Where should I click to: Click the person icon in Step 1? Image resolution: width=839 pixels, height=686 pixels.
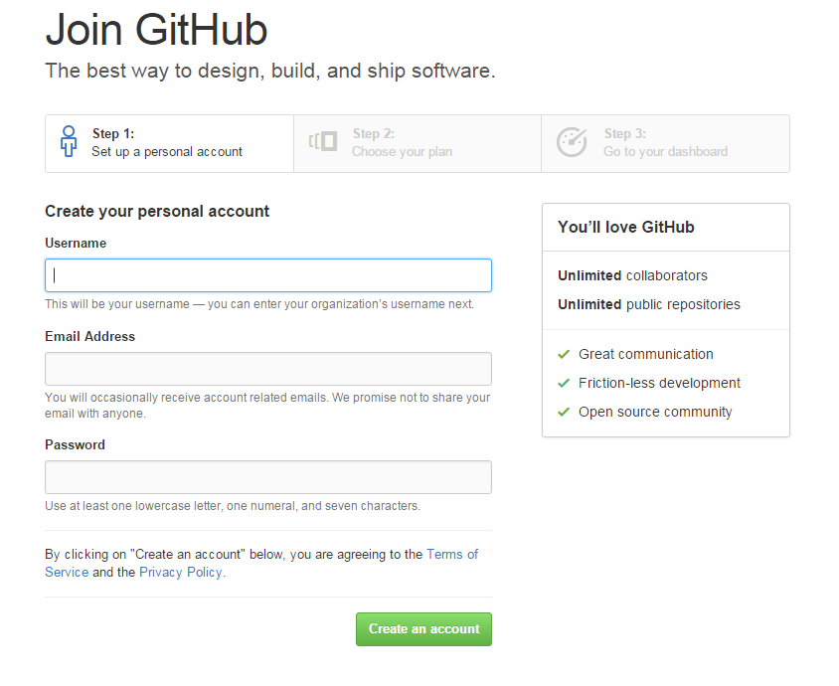pyautogui.click(x=69, y=141)
